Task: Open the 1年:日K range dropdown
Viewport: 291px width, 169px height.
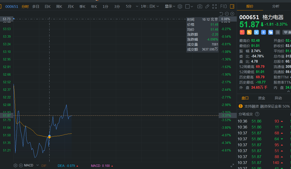Action: [x=149, y=6]
